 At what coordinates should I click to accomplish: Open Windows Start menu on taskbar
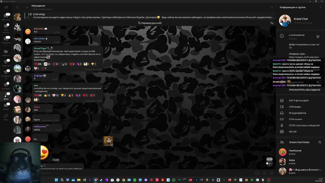(x=56, y=180)
